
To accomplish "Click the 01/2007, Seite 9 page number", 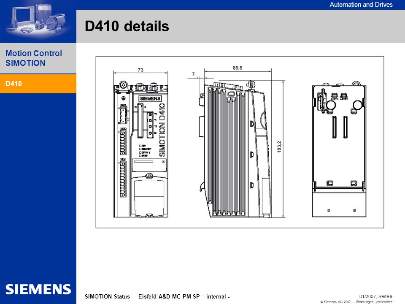I will tap(376, 296).
